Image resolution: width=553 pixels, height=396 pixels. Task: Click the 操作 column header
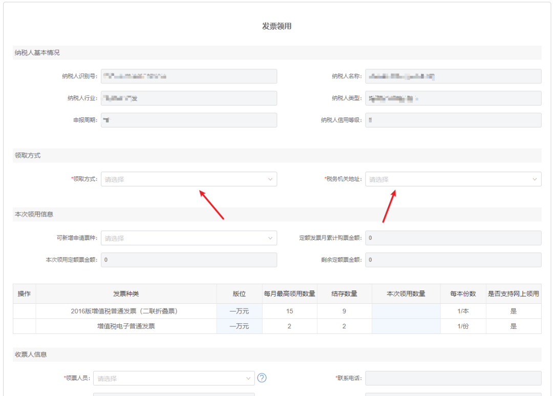(25, 294)
